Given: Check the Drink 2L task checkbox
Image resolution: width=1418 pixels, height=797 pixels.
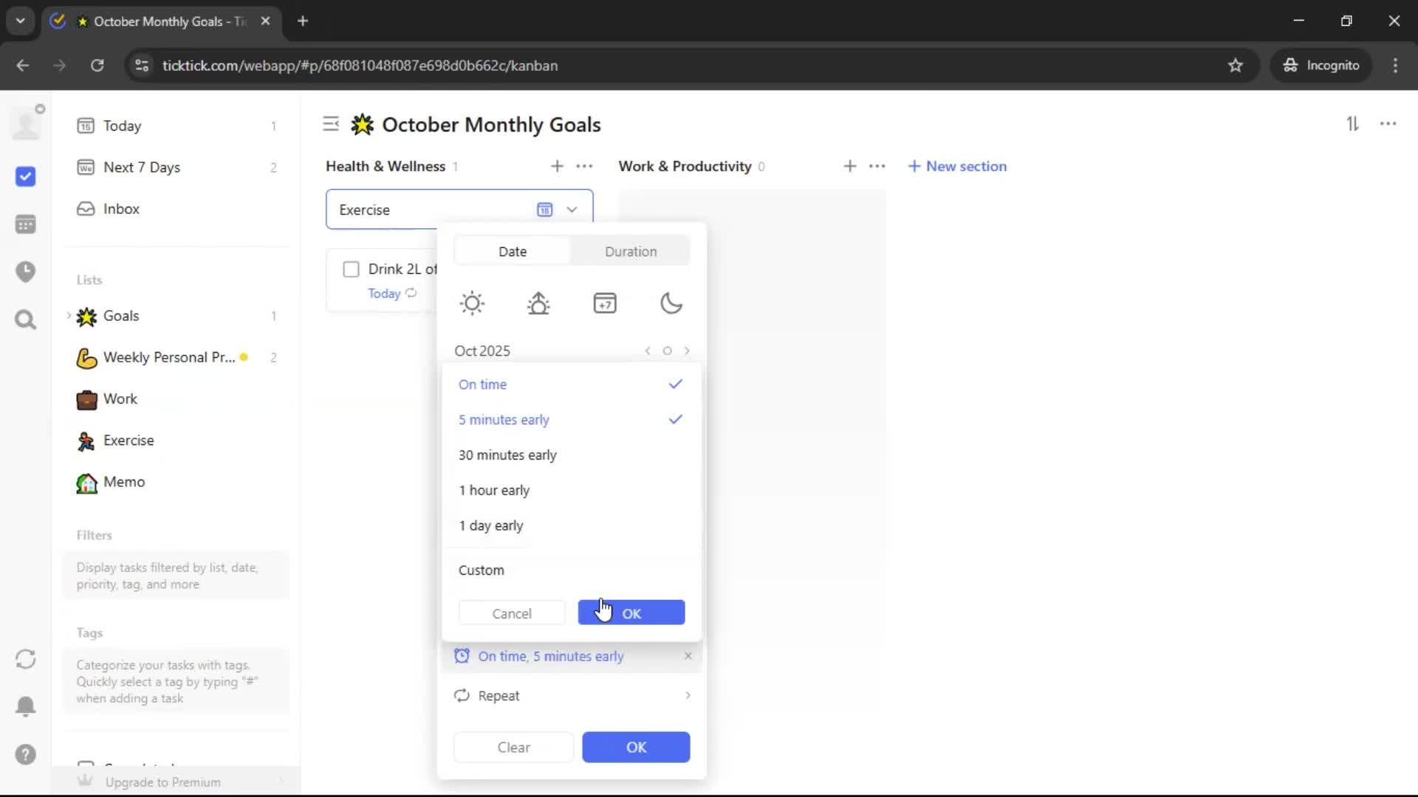Looking at the screenshot, I should tap(351, 269).
